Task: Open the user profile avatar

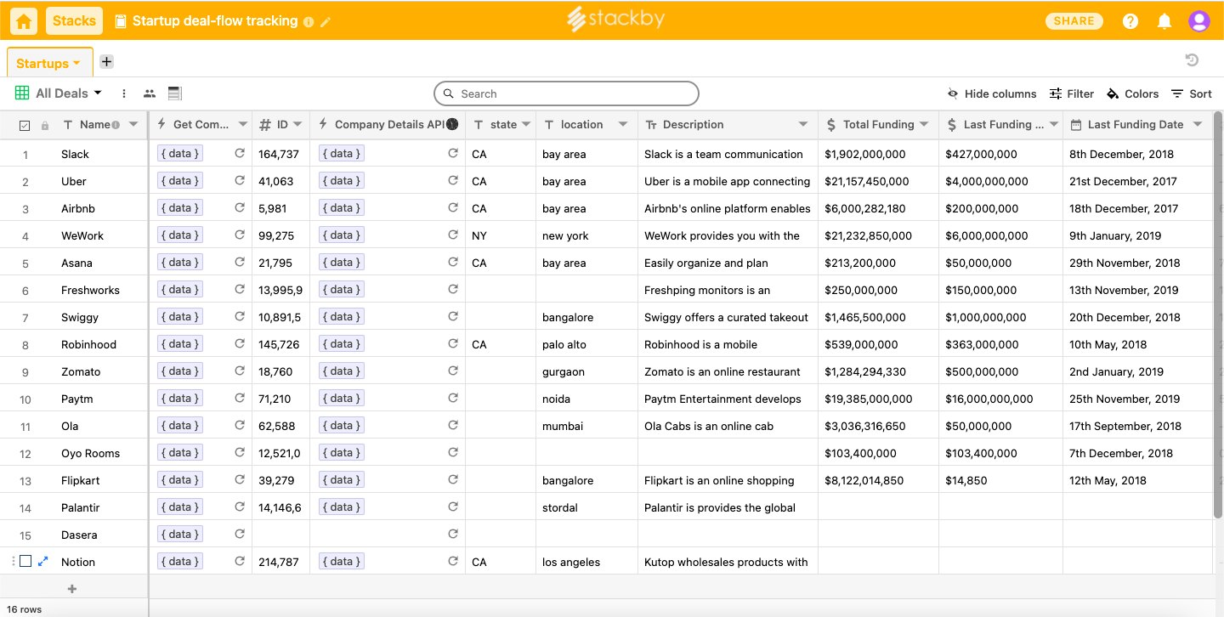Action: point(1199,21)
